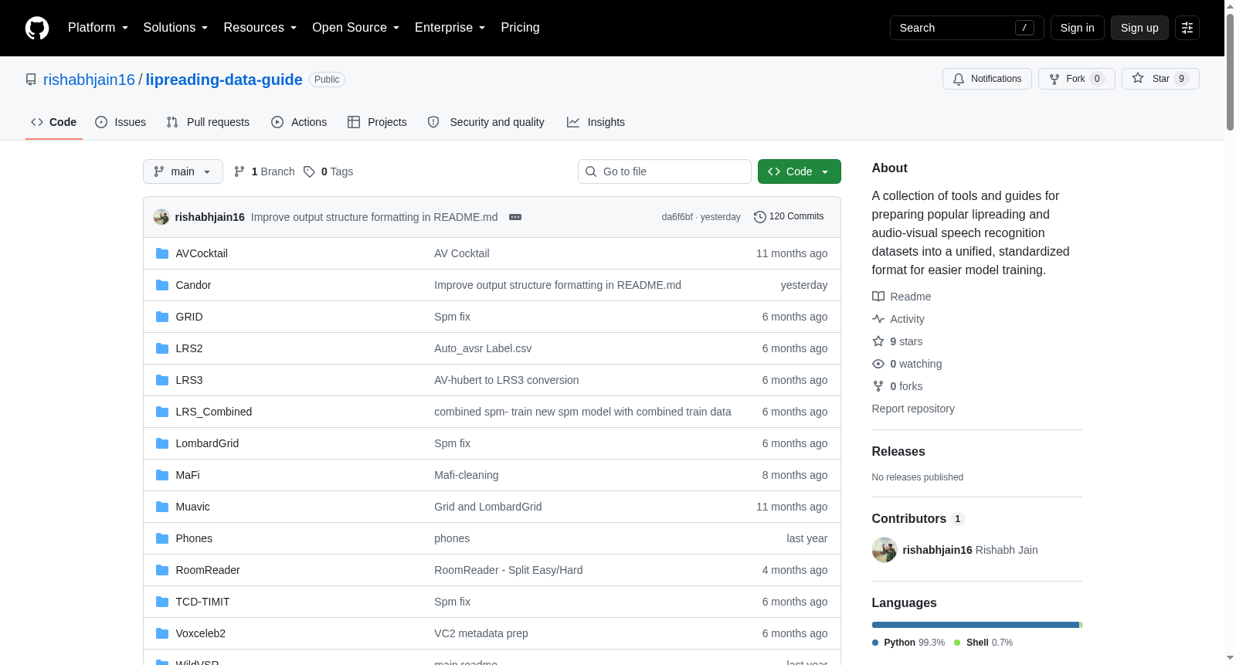Open the Muavic folder icon
This screenshot has height=665, width=1236.
[162, 507]
